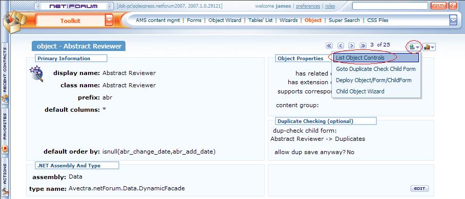Click the 3 of 25 record counter

pos(380,45)
